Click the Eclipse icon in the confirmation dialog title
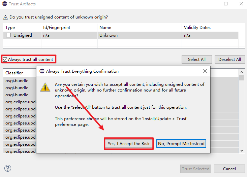Viewport: 247px width, 177px height. coord(42,71)
